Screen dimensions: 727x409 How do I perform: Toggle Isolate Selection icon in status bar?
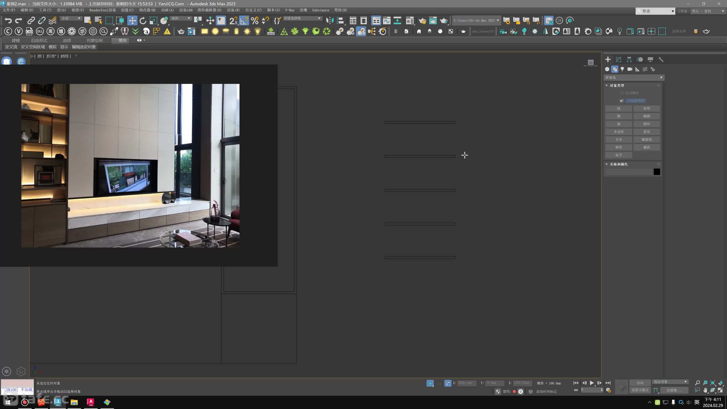430,383
